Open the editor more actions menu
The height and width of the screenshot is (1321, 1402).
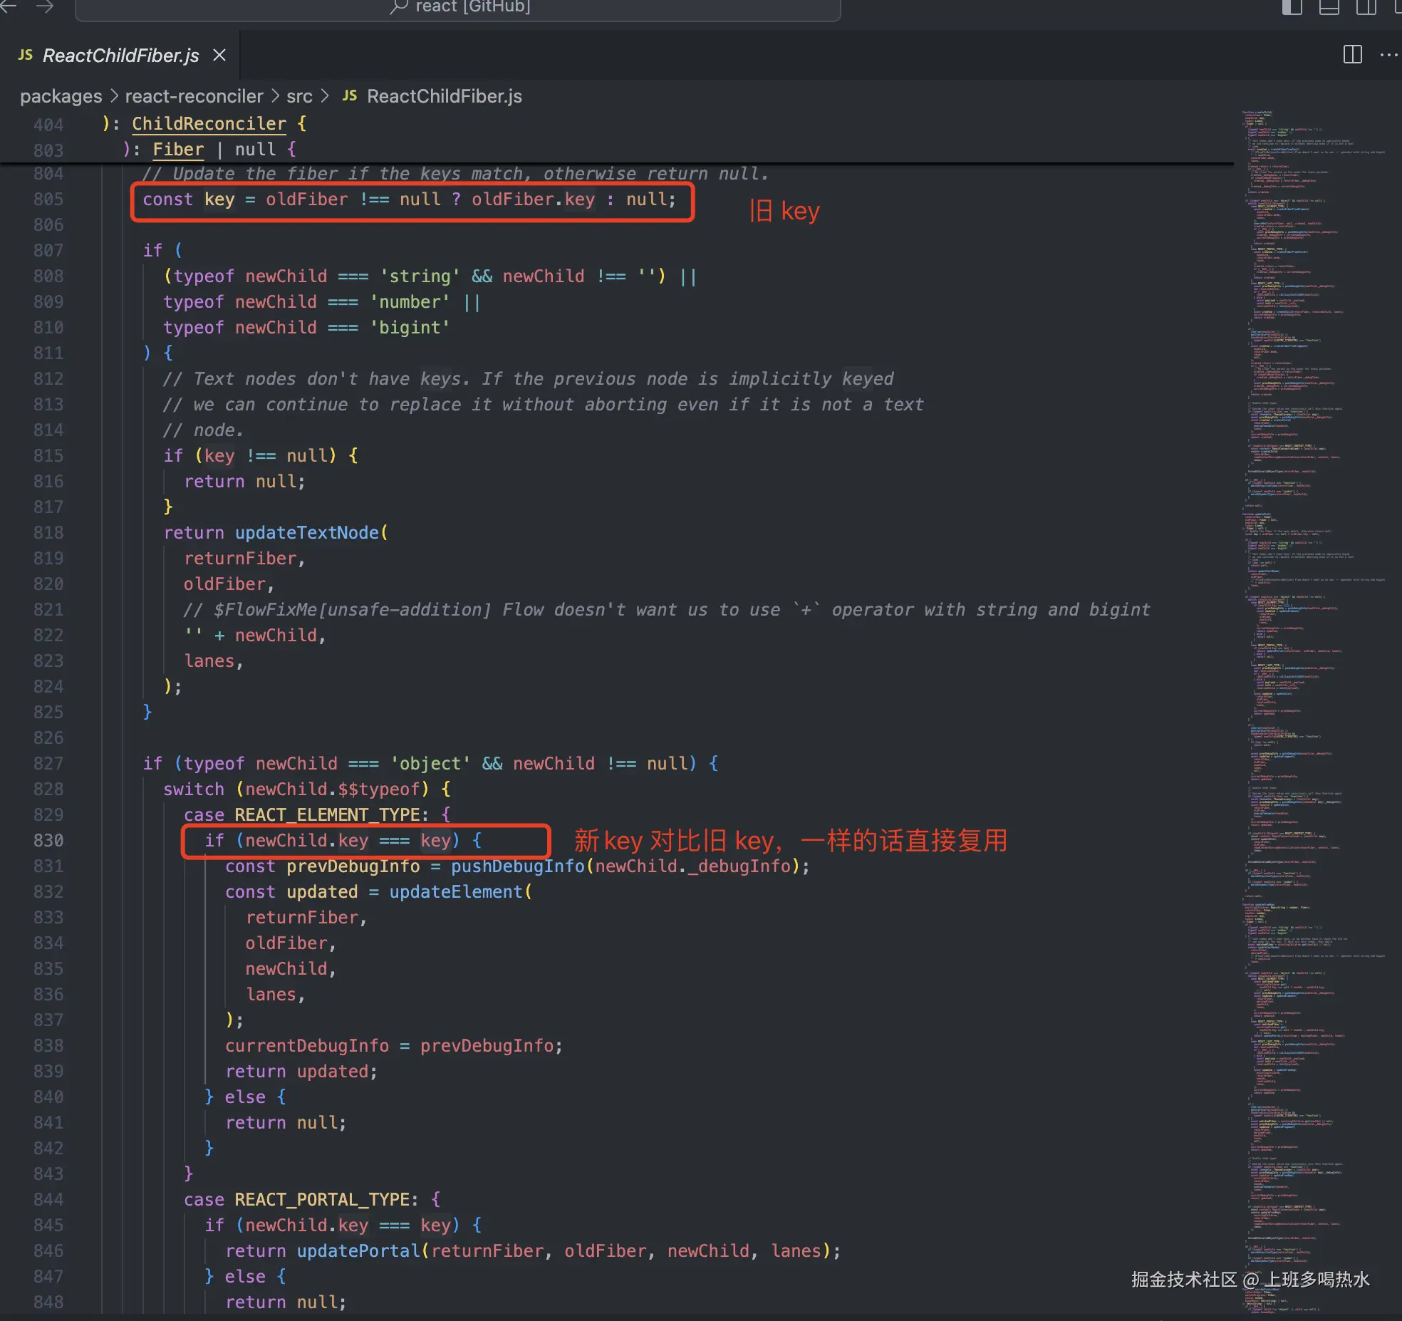pos(1388,55)
